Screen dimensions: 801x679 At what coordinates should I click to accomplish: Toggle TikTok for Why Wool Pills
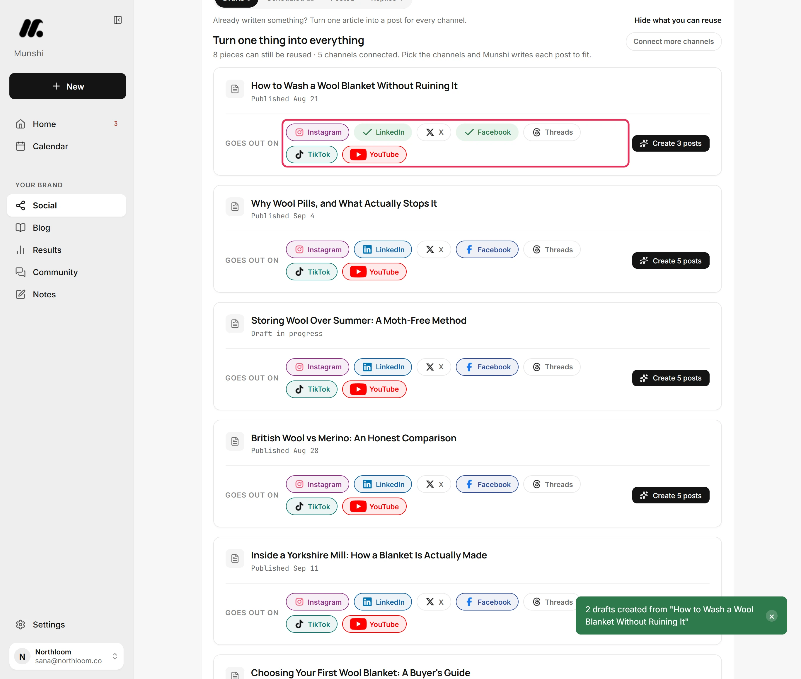point(312,272)
